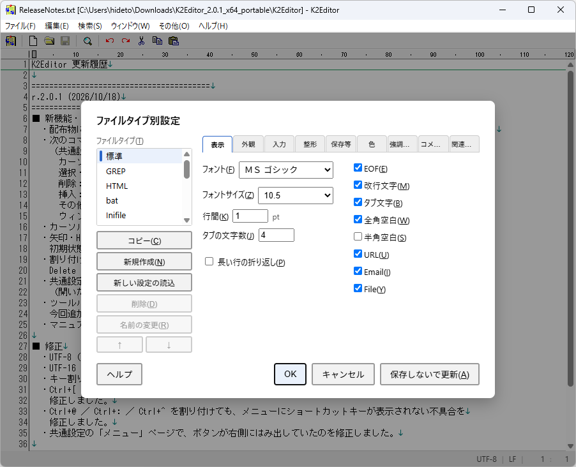The width and height of the screenshot is (576, 467).
Task: Select 標準 in the file type list
Action: click(x=140, y=156)
